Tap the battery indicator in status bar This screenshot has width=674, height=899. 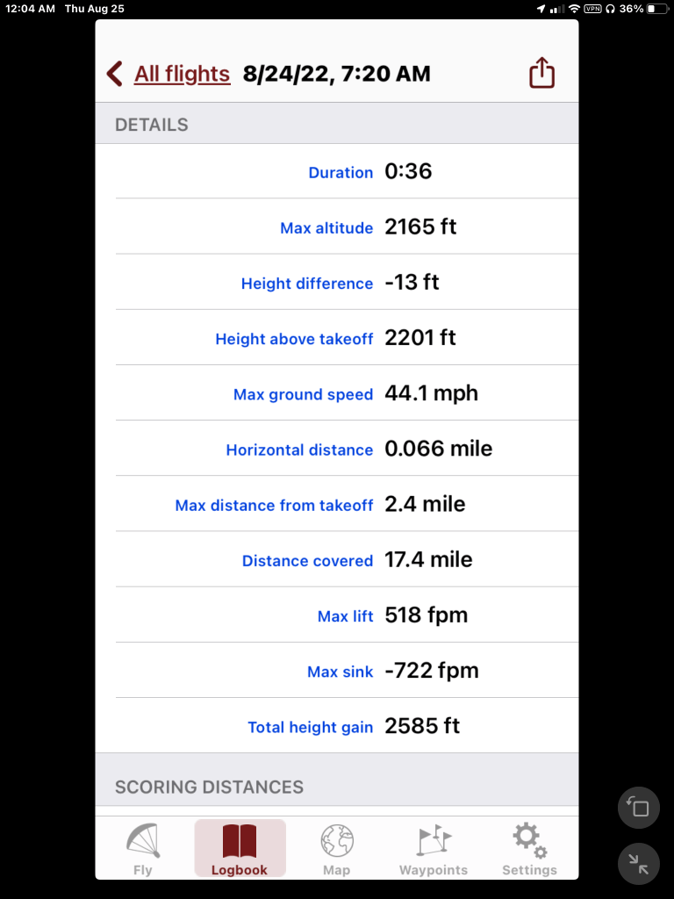pos(657,9)
